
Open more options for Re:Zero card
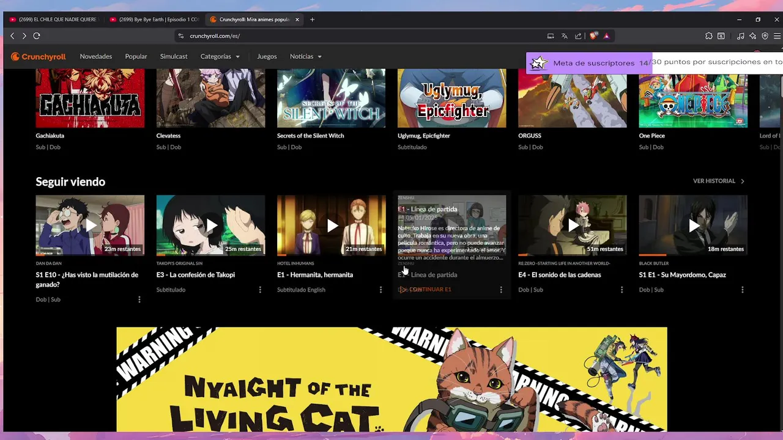click(x=622, y=290)
